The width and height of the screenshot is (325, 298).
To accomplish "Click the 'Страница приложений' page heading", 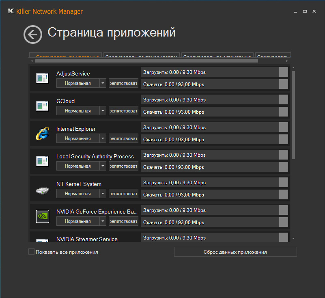I will [x=112, y=33].
